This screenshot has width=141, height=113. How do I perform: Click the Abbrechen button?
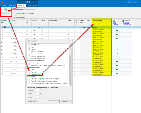coord(66,102)
